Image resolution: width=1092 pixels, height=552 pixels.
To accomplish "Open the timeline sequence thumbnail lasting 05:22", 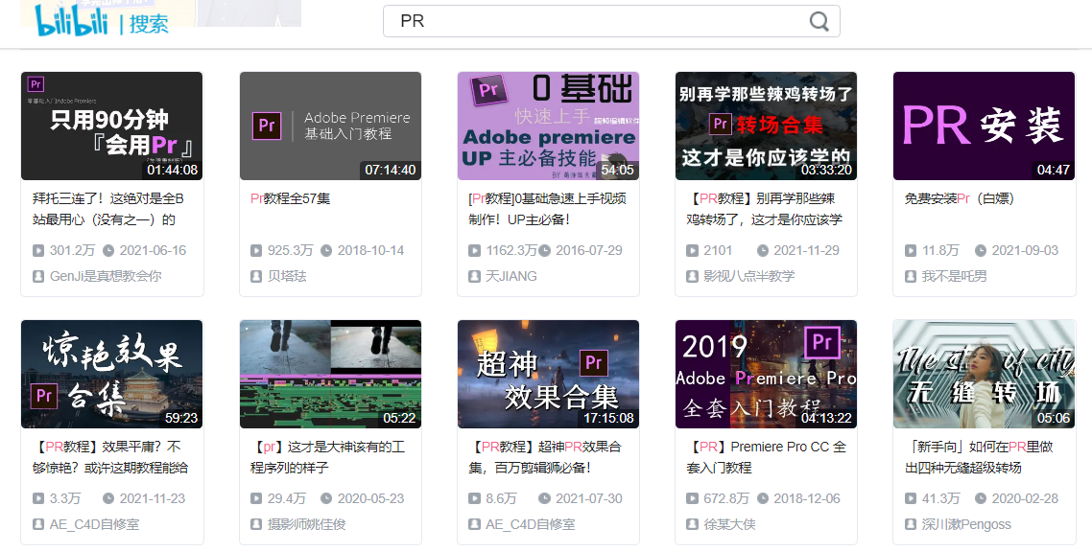I will (330, 374).
